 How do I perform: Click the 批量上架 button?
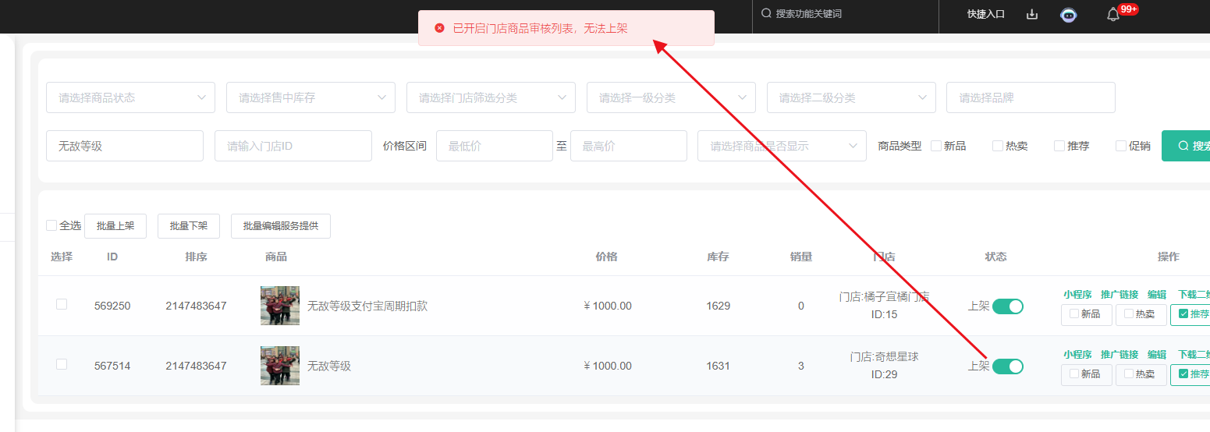tap(115, 226)
